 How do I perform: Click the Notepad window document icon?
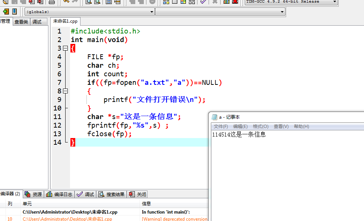(215, 117)
